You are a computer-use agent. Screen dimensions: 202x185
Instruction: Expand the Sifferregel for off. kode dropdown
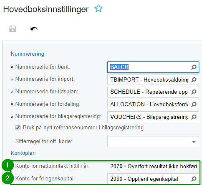[x=194, y=142]
